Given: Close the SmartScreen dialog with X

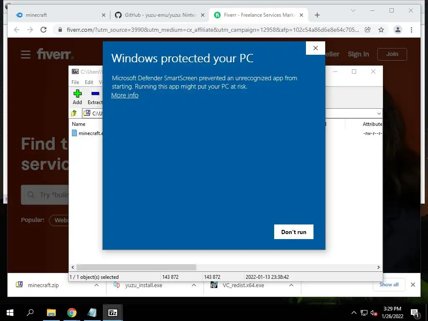Looking at the screenshot, I should tap(315, 48).
